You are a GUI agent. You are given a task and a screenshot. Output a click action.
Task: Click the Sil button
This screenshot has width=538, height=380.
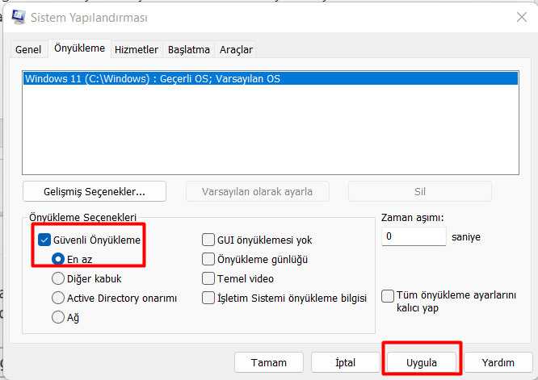419,191
